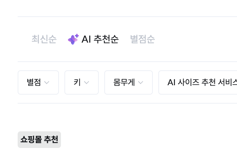Pick star-rating sort option 별점순
237x158 pixels.
click(x=142, y=39)
